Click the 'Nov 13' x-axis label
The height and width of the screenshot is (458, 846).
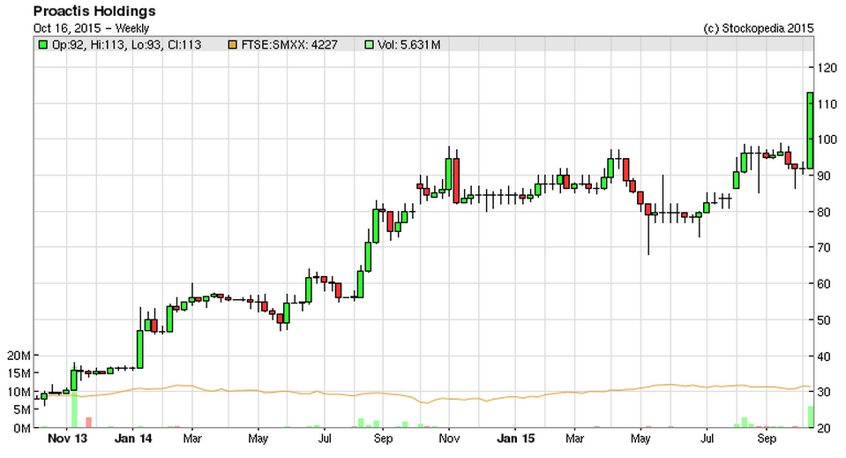67,439
